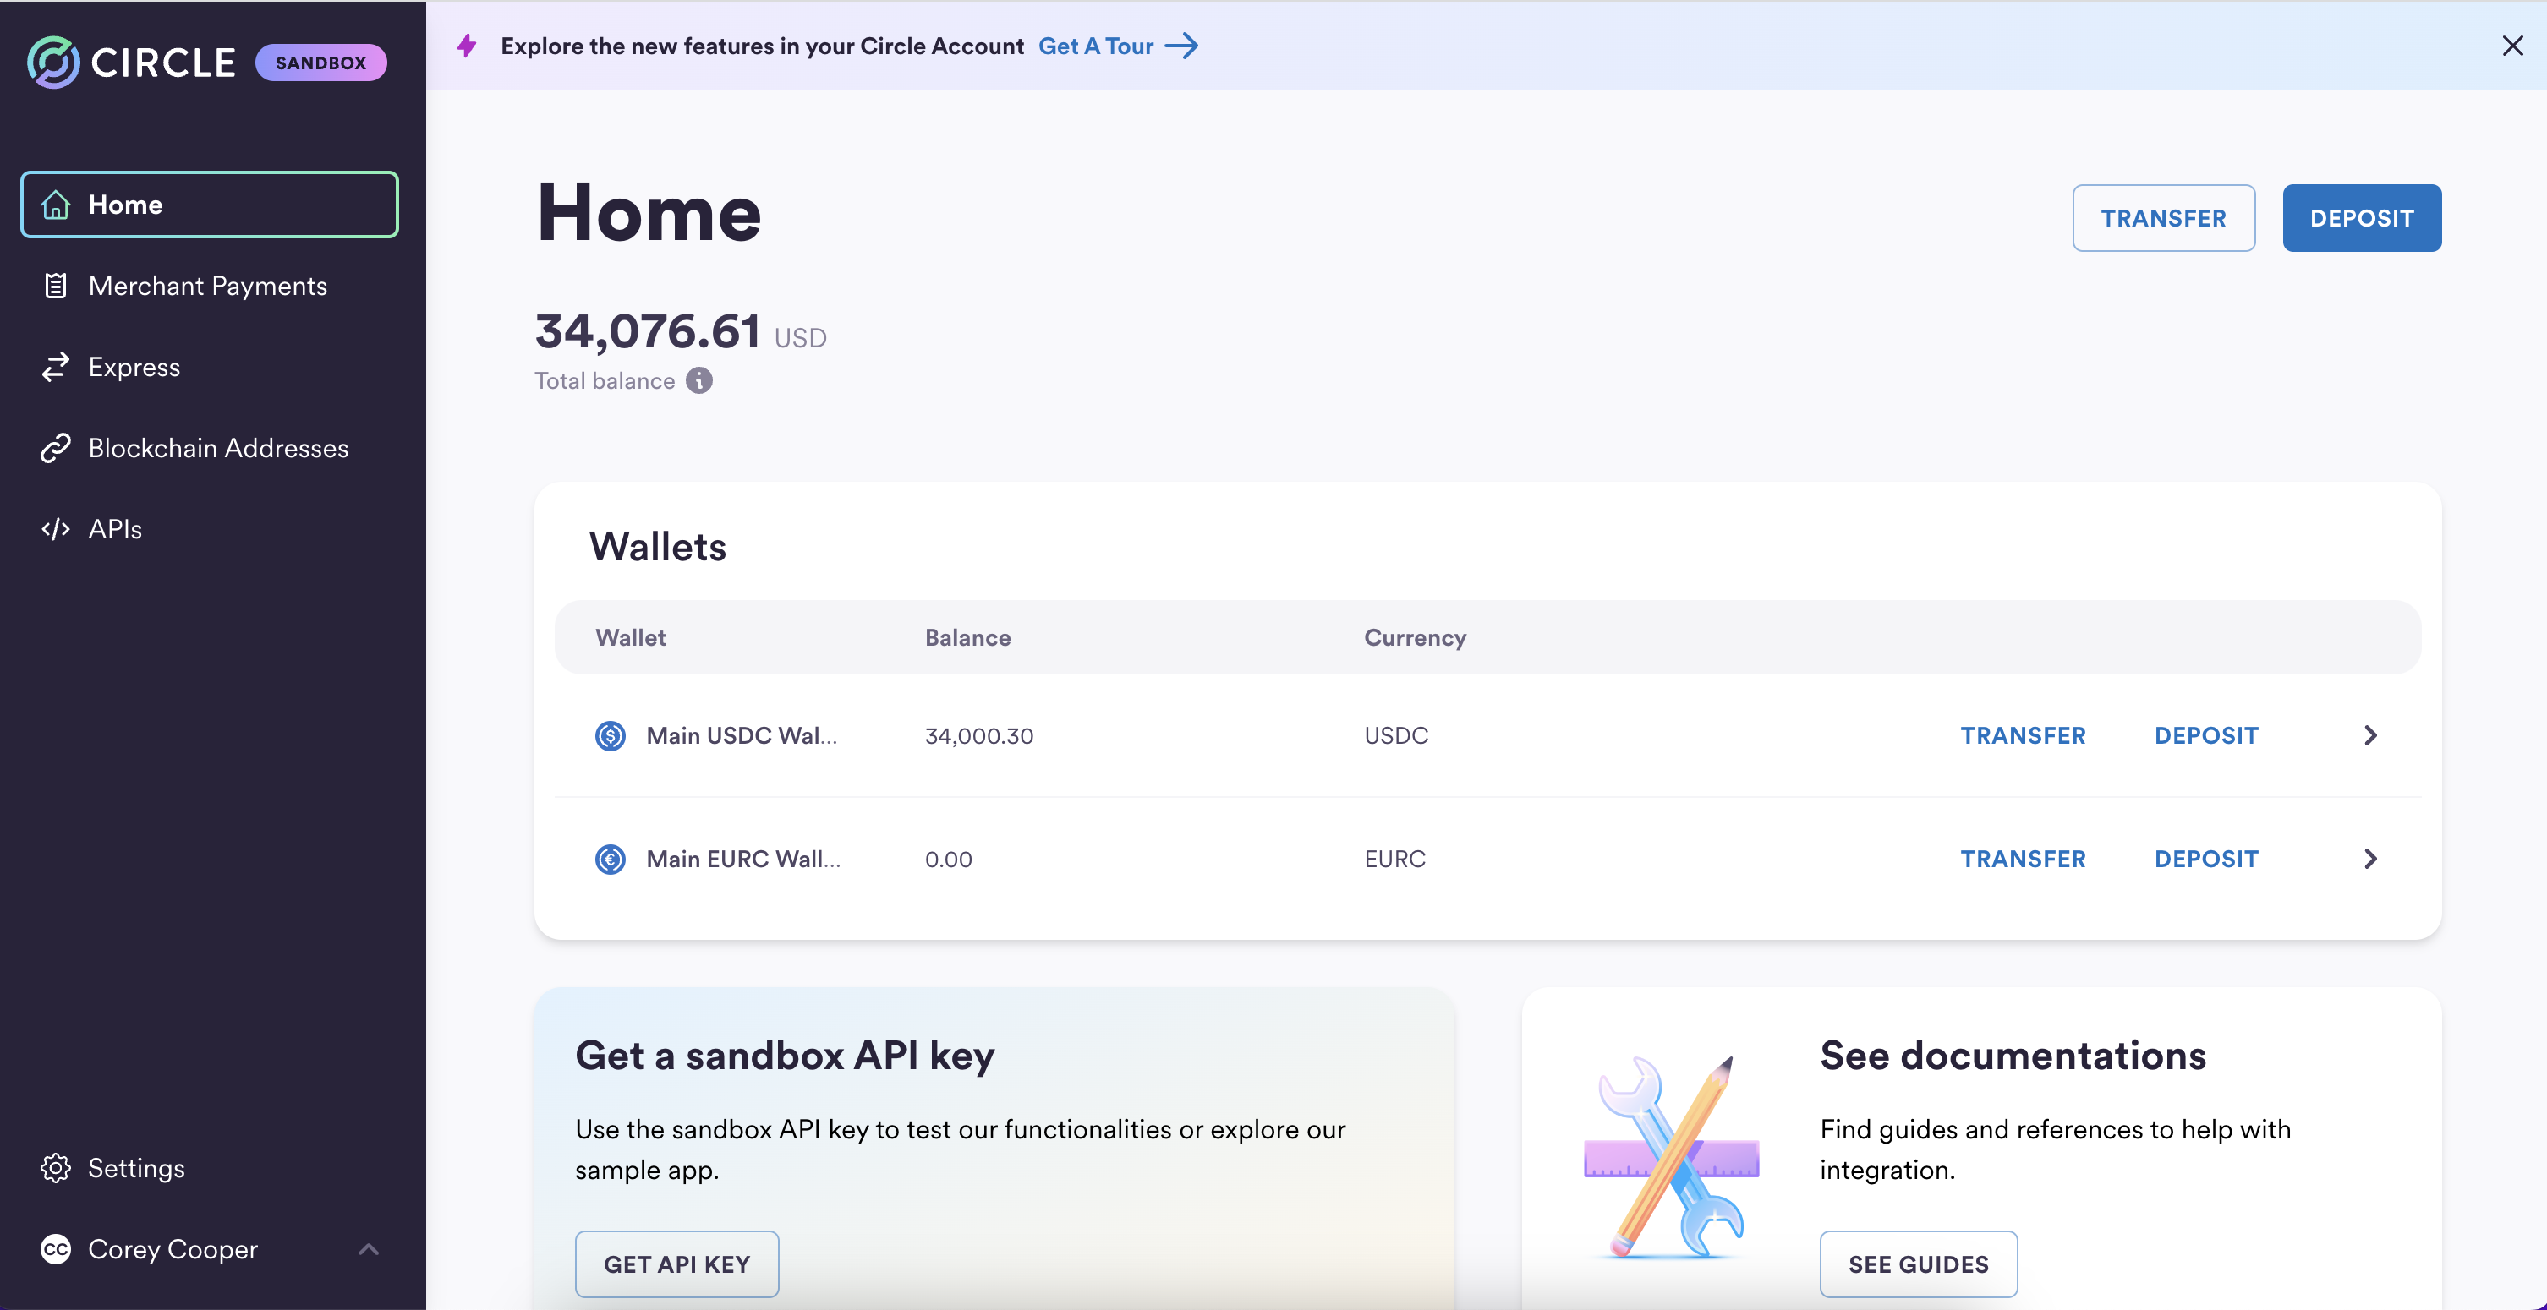Click the purple lightning bolt banner icon
Viewport: 2547px width, 1310px height.
pos(467,46)
